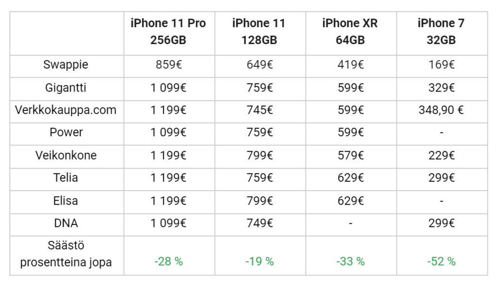
Task: Click the green -28 % savings value
Action: (x=168, y=262)
